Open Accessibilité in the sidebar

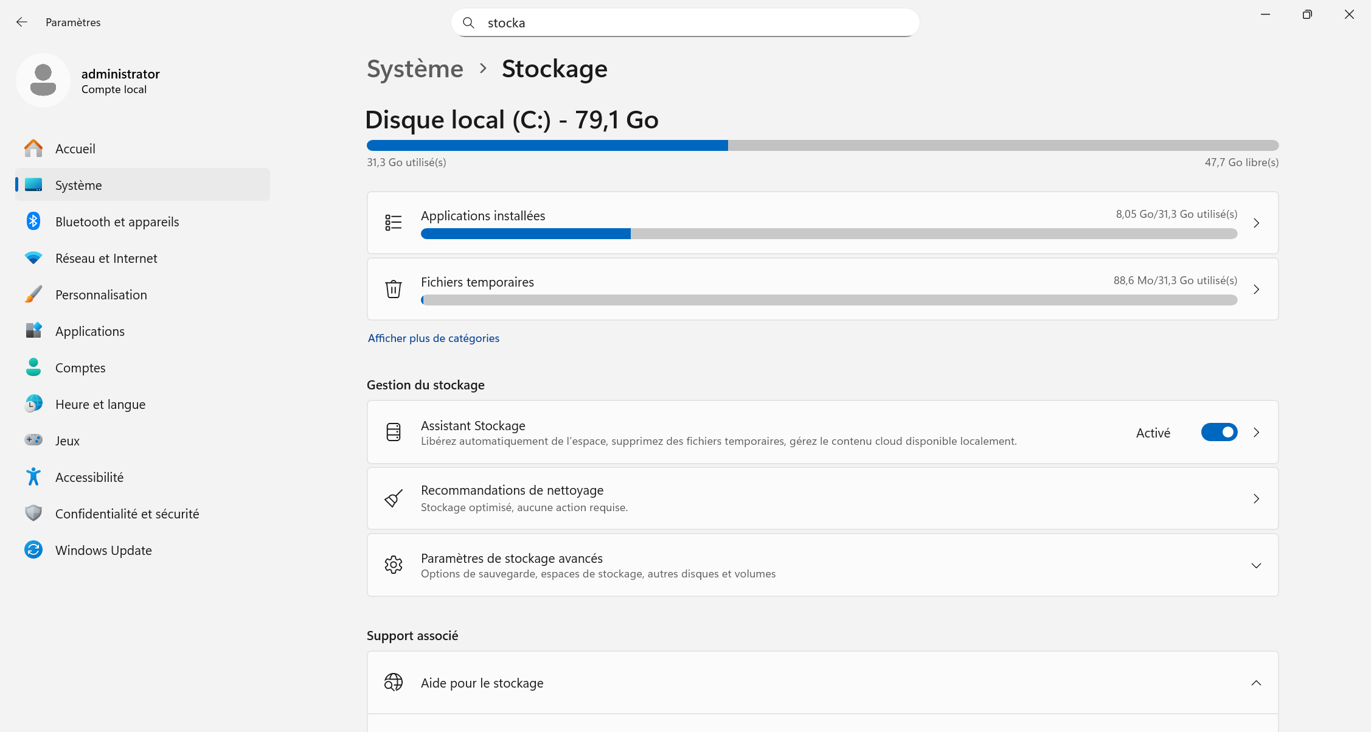(x=142, y=477)
